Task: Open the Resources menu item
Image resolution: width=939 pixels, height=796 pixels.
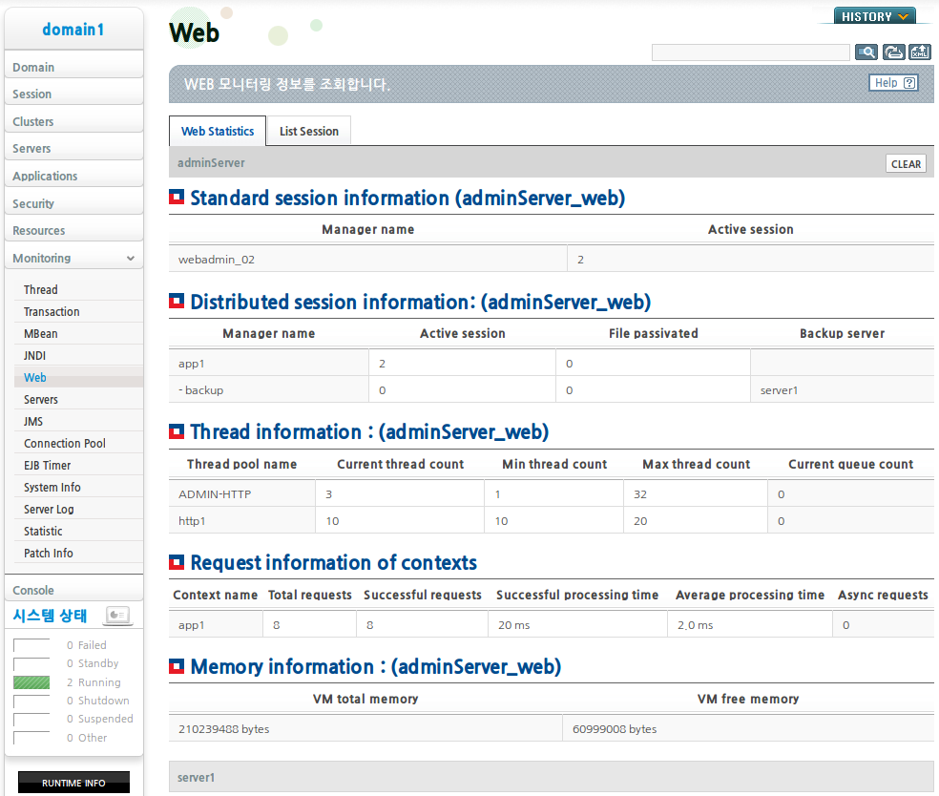Action: point(73,231)
